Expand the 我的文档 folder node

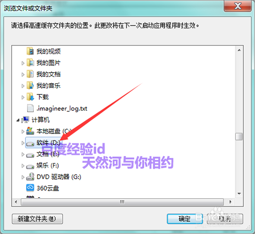point(23,75)
